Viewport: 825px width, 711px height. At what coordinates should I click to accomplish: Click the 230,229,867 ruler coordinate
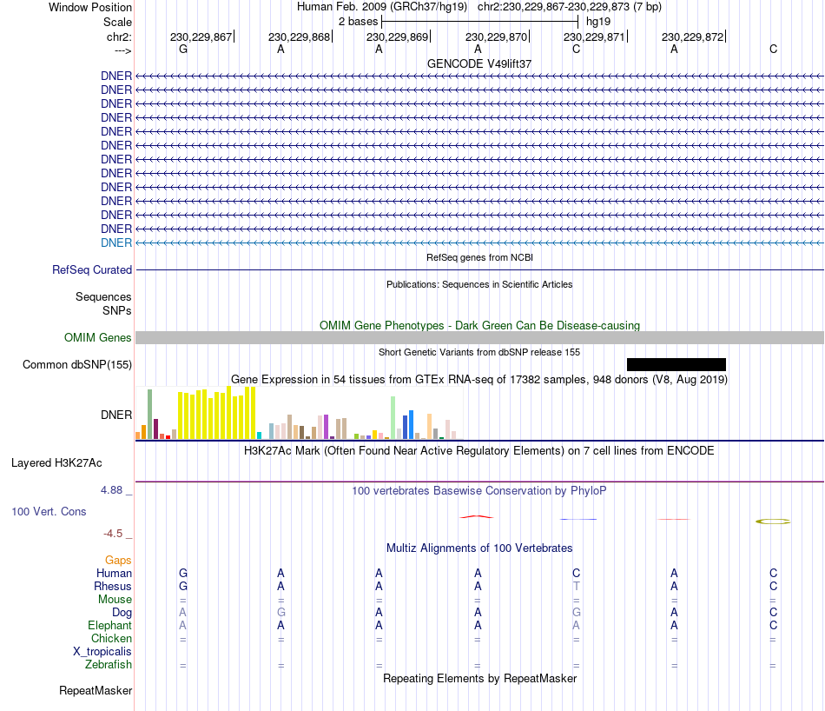pyautogui.click(x=201, y=37)
